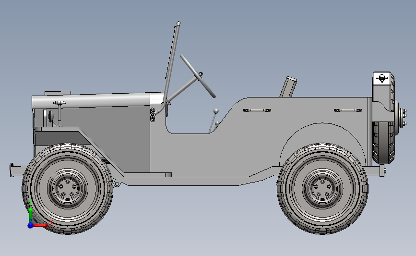Select the wing nut on spare tire bracket

[x=381, y=78]
